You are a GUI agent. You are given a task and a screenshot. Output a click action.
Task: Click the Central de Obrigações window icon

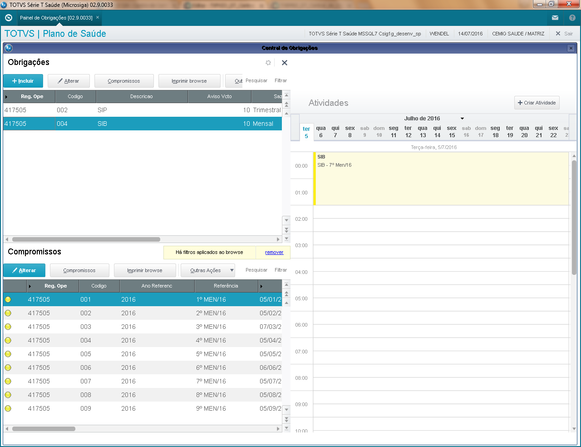9,48
